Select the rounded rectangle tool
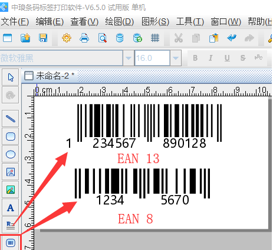 tap(11, 137)
